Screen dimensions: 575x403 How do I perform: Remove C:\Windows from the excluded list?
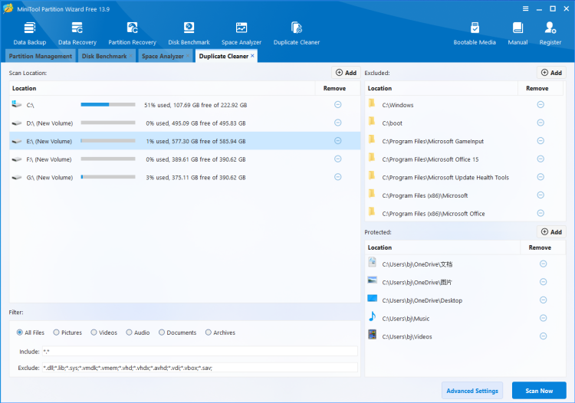(540, 105)
